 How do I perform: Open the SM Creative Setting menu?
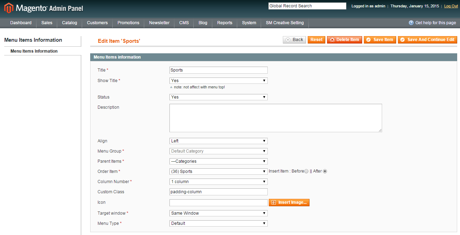coord(285,23)
